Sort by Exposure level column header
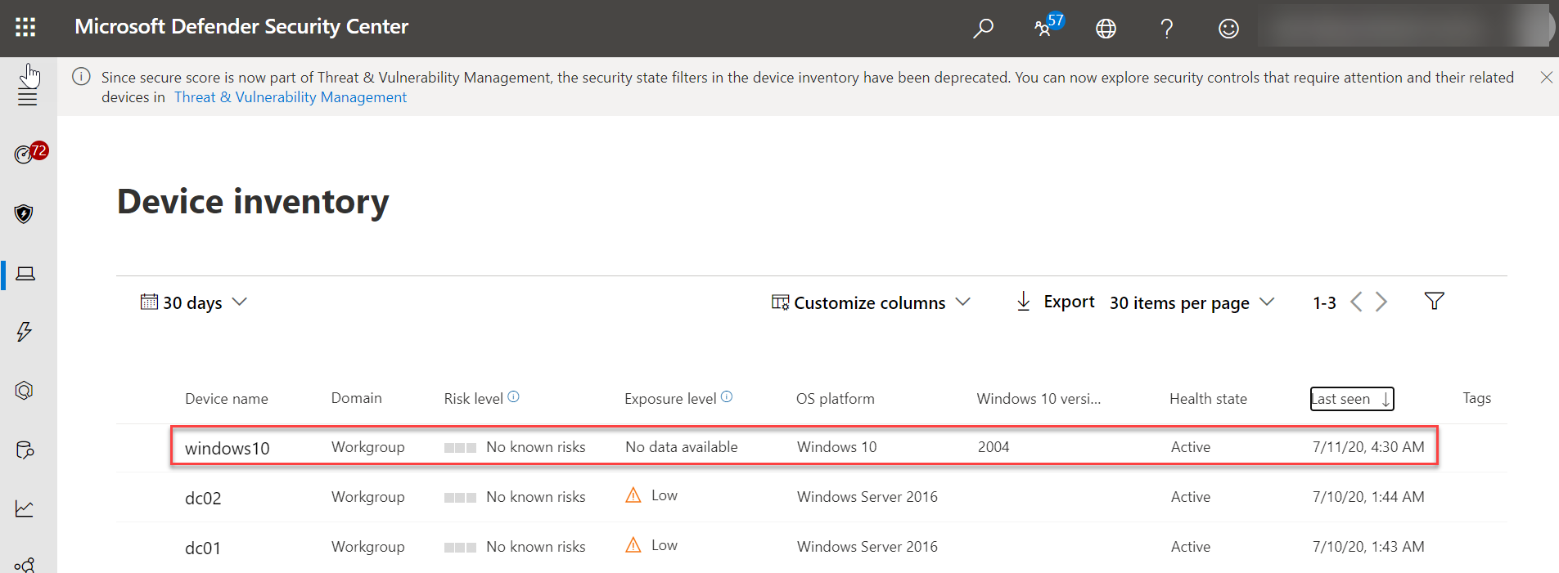The width and height of the screenshot is (1559, 573). [x=670, y=399]
